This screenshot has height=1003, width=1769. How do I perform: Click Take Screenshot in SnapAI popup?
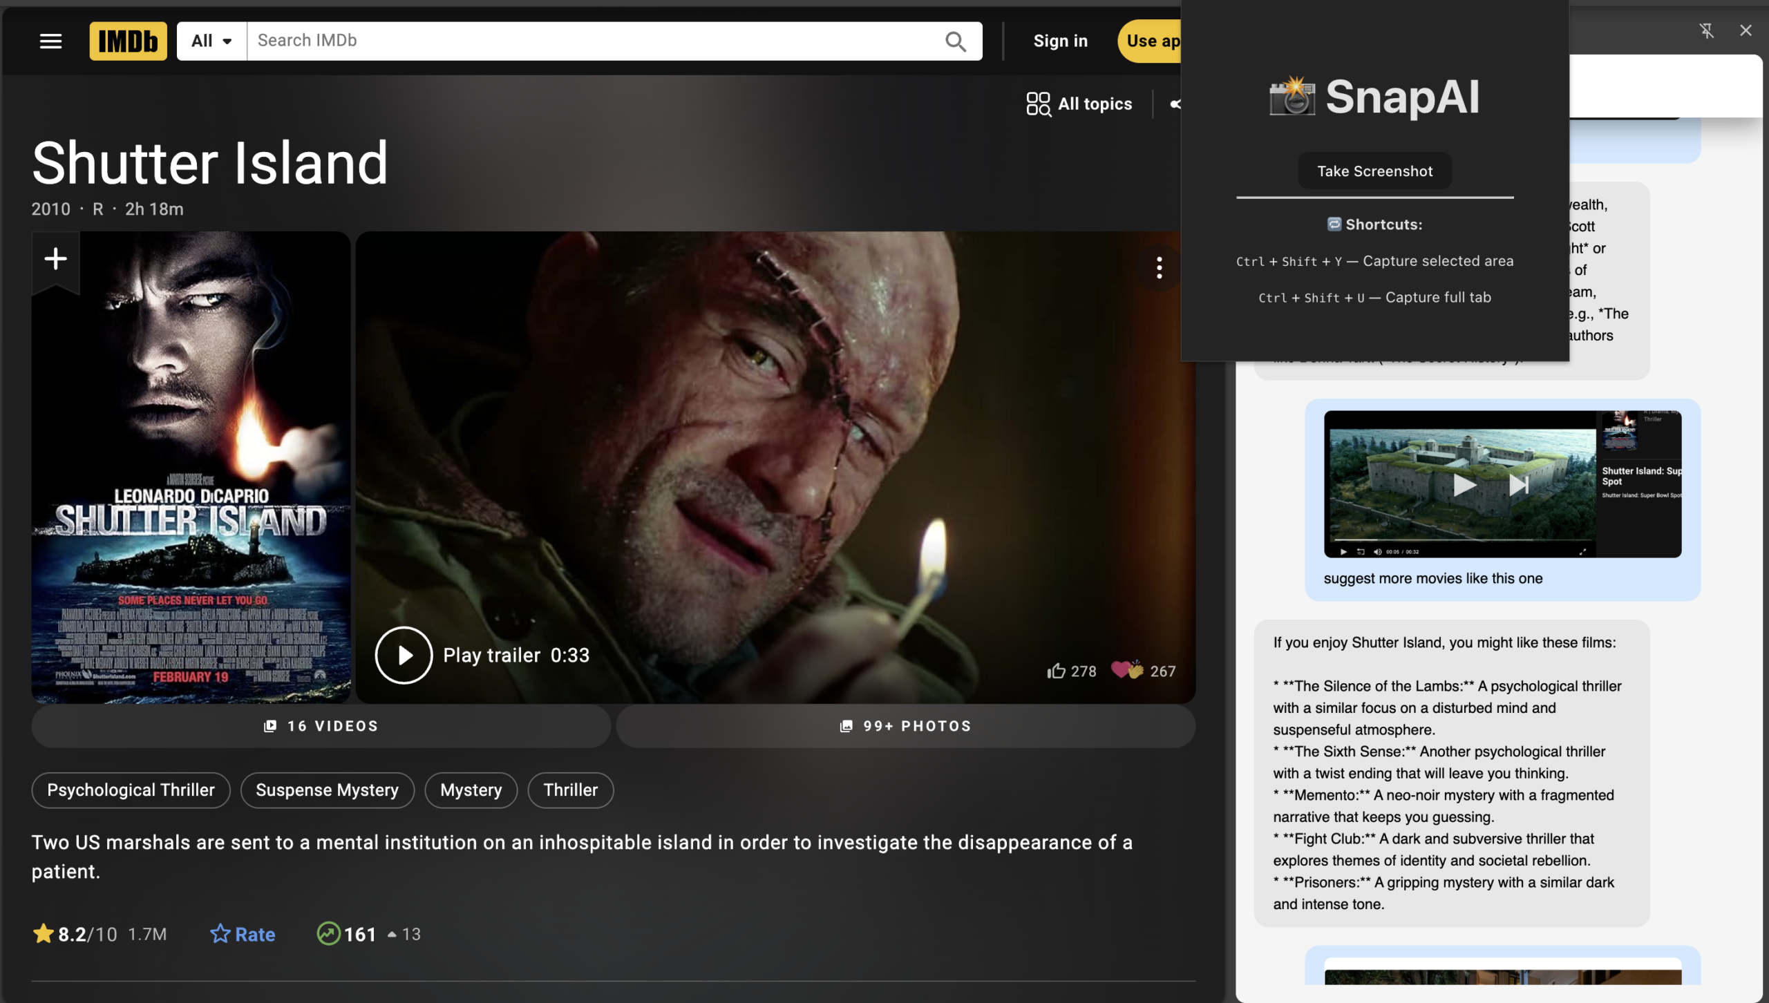click(x=1374, y=171)
